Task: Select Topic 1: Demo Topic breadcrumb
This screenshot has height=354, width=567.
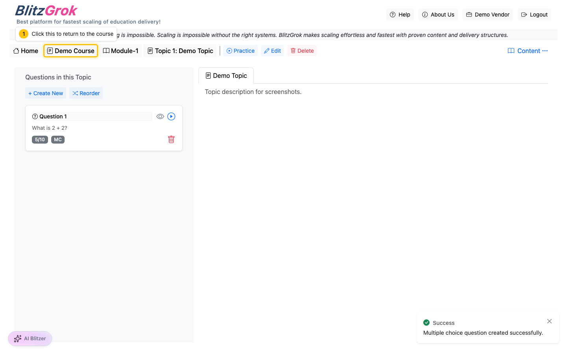Action: [x=180, y=51]
